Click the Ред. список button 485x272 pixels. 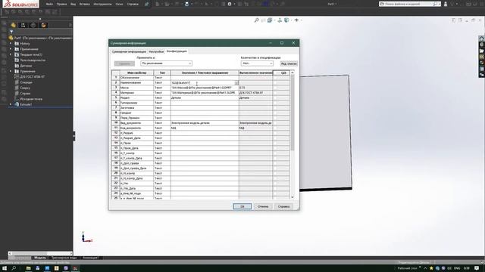[x=289, y=63]
